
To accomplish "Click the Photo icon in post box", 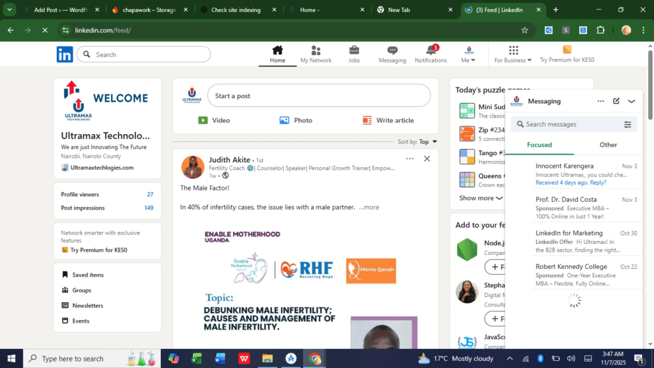I will click(285, 120).
